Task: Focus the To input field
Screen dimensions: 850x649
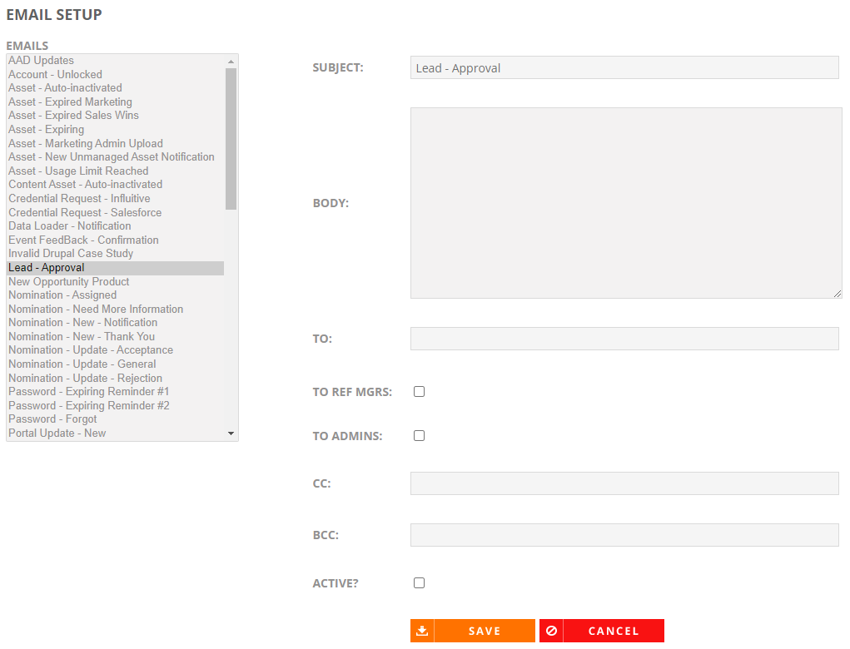Action: [624, 339]
